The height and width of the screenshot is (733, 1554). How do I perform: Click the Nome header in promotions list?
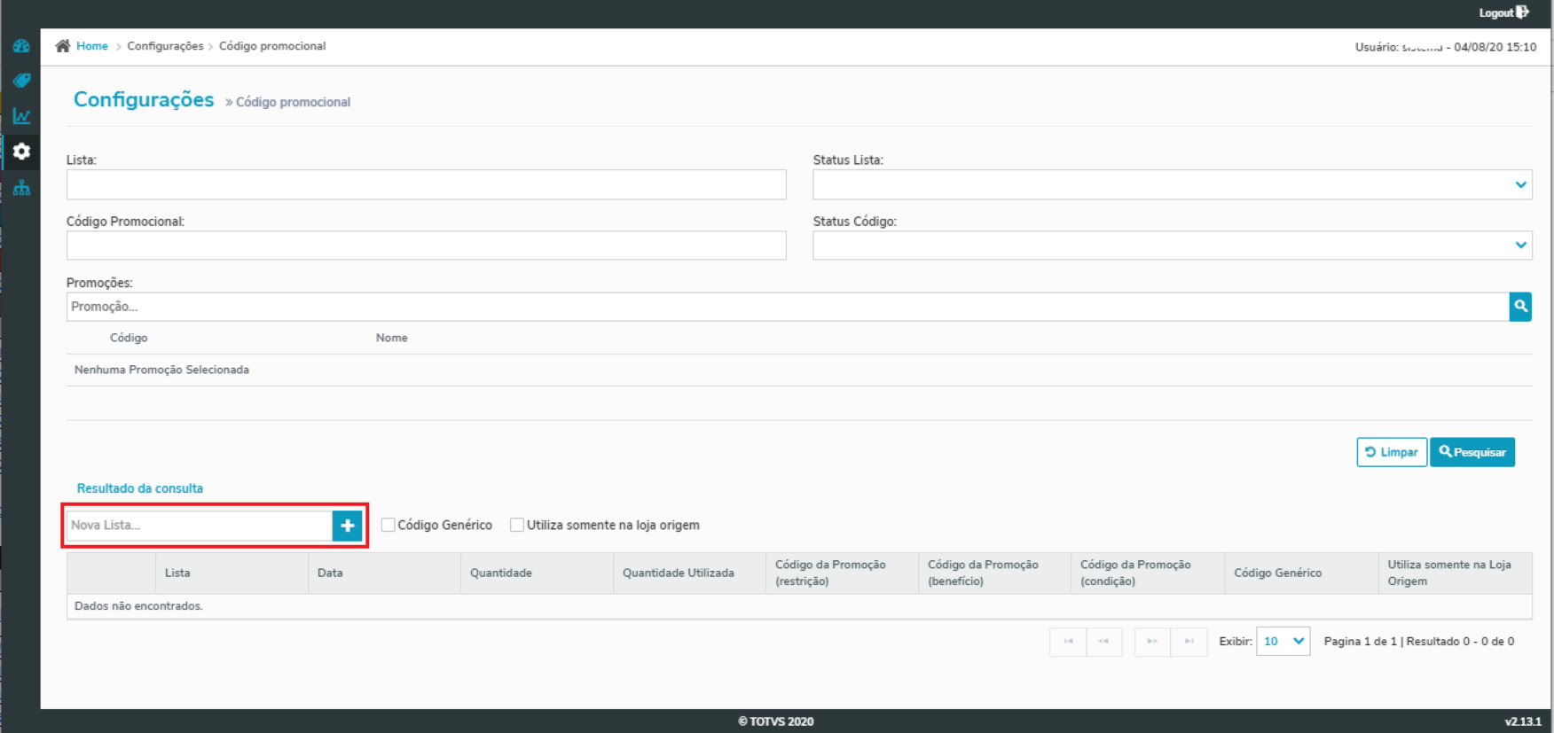coord(392,338)
